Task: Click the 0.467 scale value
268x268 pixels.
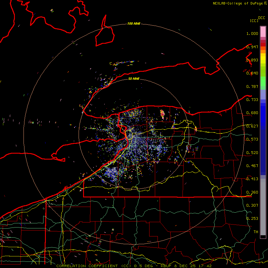Action: coord(252,166)
